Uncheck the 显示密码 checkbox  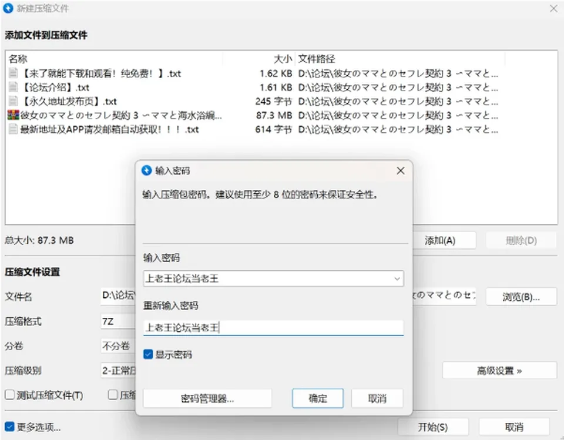(148, 355)
